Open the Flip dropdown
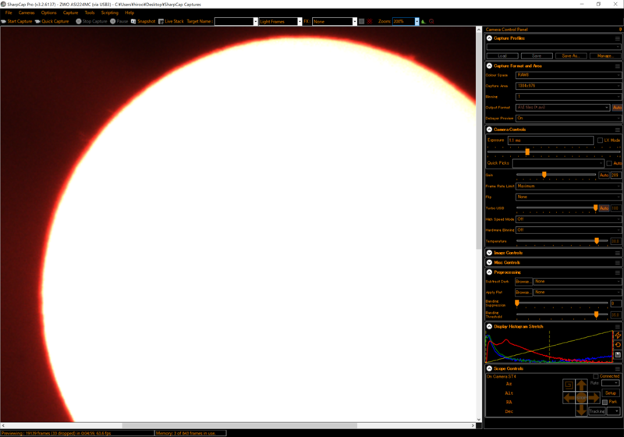The image size is (624, 437). coord(569,197)
